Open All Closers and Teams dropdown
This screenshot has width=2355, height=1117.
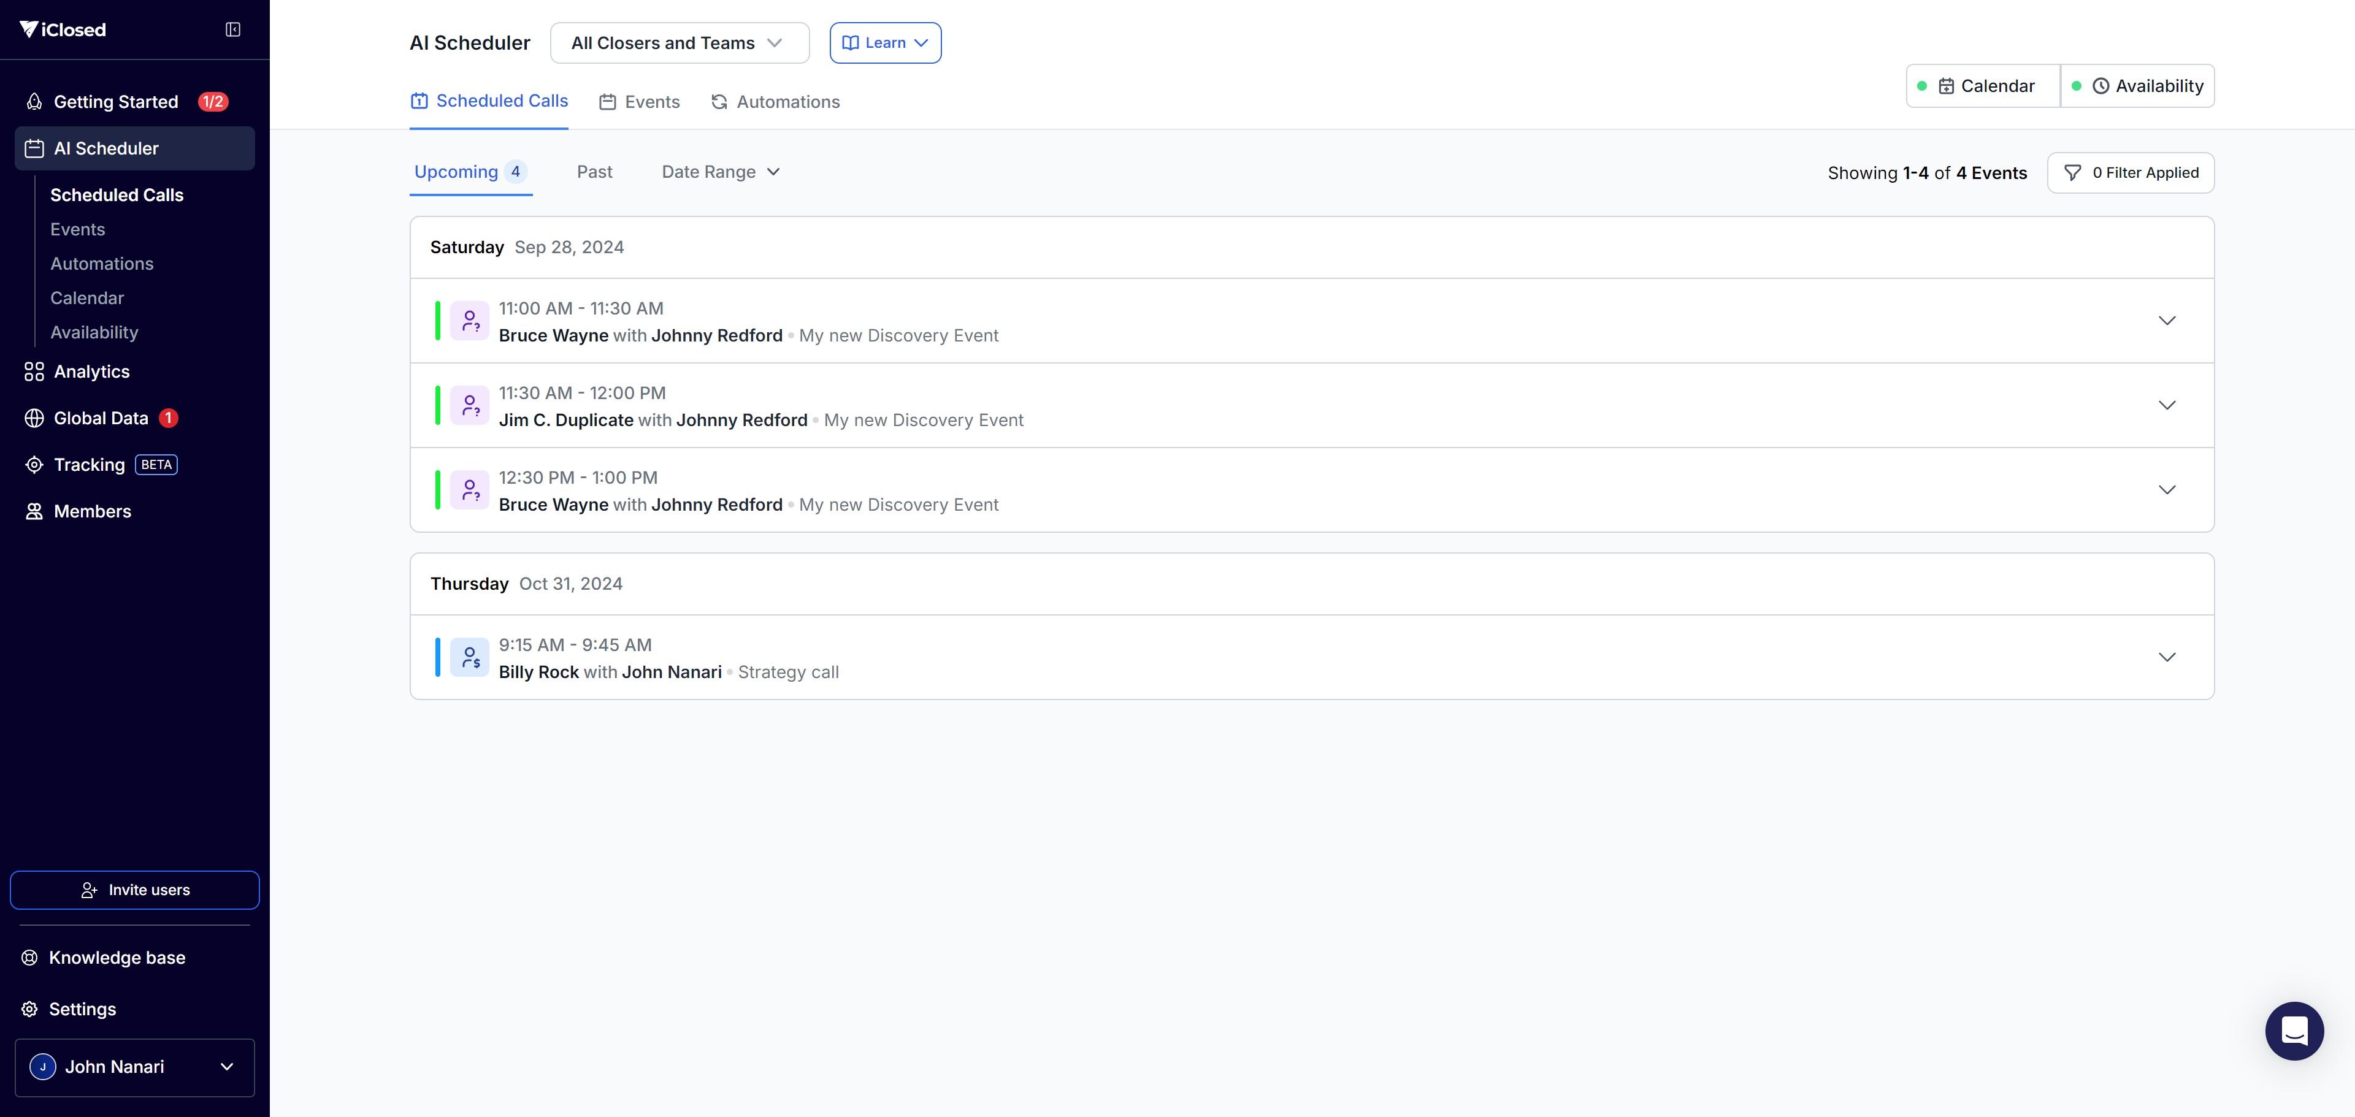tap(680, 43)
